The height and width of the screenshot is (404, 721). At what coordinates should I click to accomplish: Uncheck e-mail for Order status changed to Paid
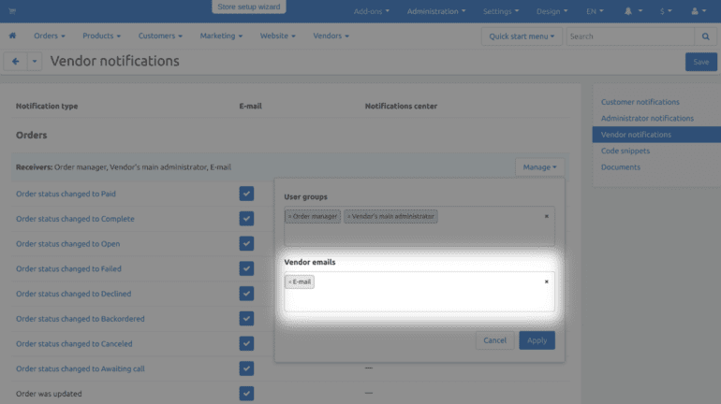(246, 194)
